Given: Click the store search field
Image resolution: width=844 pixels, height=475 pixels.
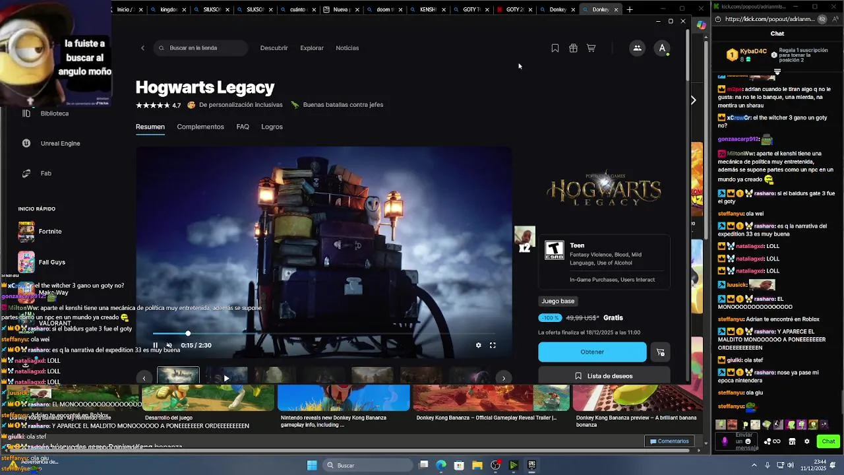Looking at the screenshot, I should tap(201, 47).
